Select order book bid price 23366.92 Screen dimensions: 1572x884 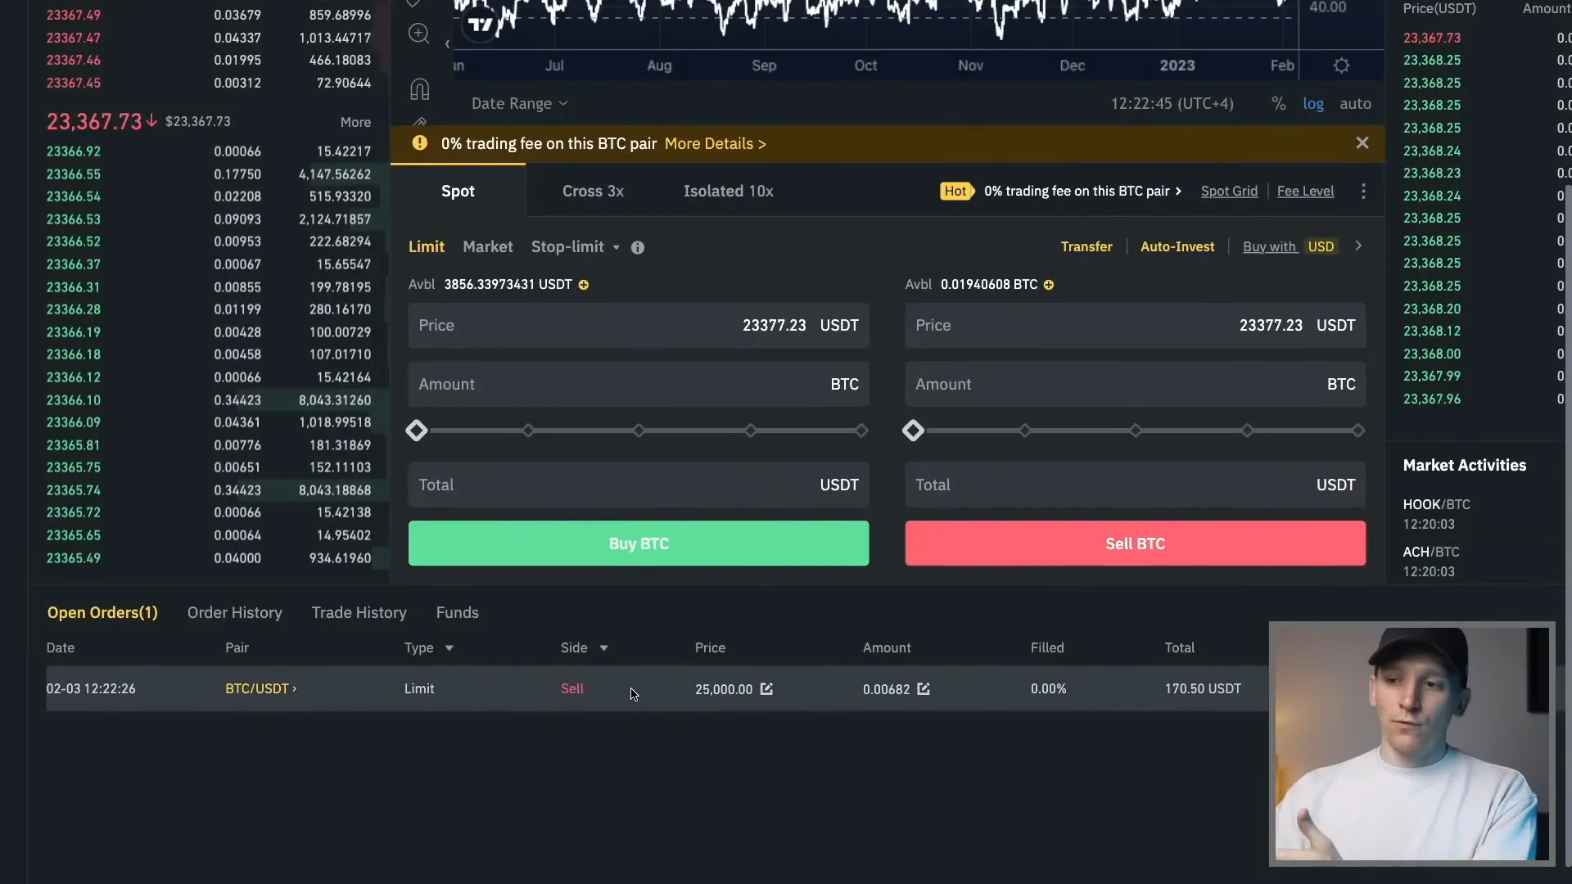[74, 151]
